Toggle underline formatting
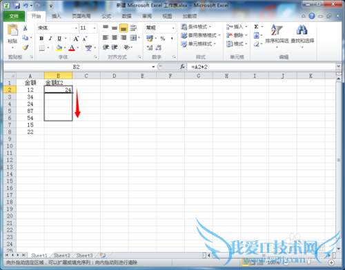This screenshot has width=345, height=270. pos(59,39)
